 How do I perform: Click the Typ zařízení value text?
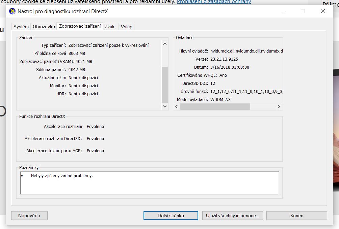108,45
